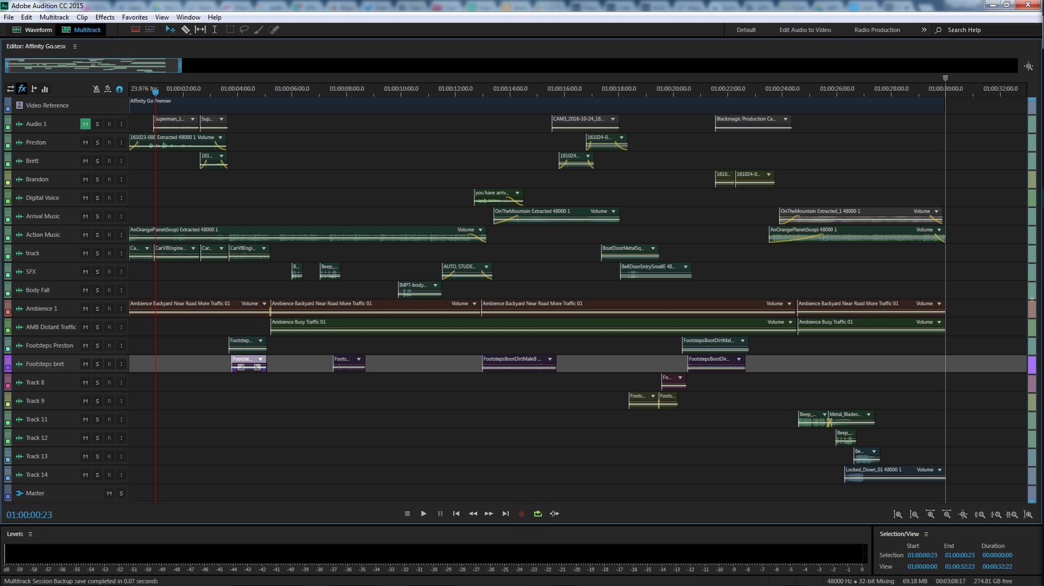Click the red Record button
This screenshot has height=586, width=1044.
click(x=522, y=514)
